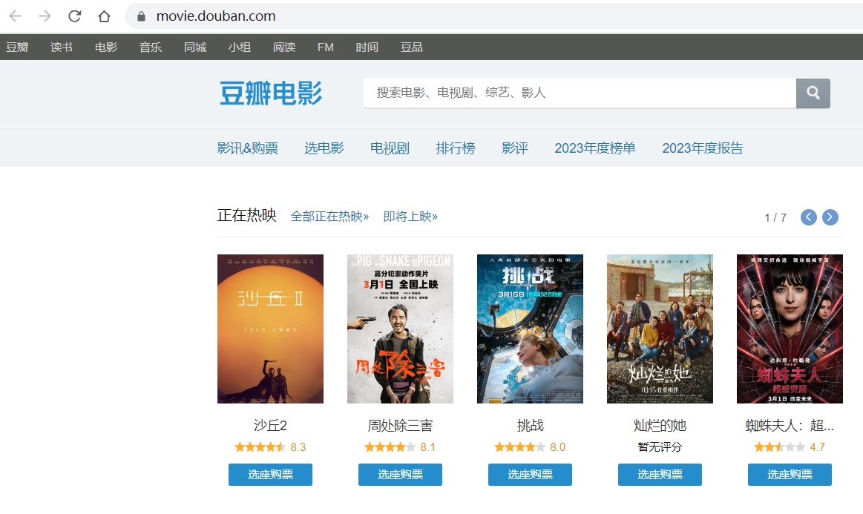The height and width of the screenshot is (514, 863).
Task: Reload the page with the refresh icon
Action: coord(75,16)
